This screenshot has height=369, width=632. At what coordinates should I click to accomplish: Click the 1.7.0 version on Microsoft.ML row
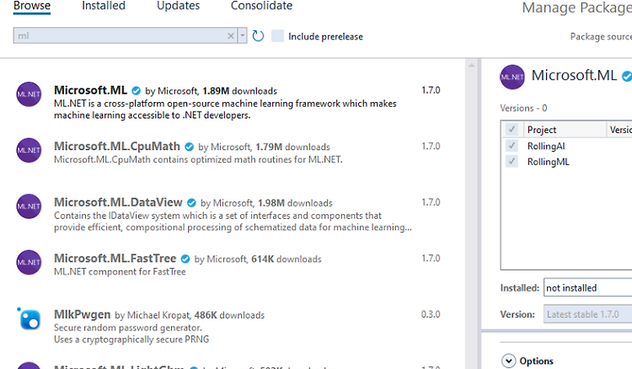click(431, 90)
